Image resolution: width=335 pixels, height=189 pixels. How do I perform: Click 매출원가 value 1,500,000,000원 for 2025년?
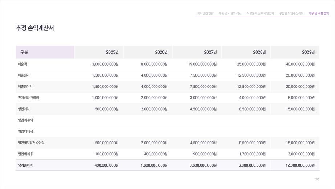point(105,75)
